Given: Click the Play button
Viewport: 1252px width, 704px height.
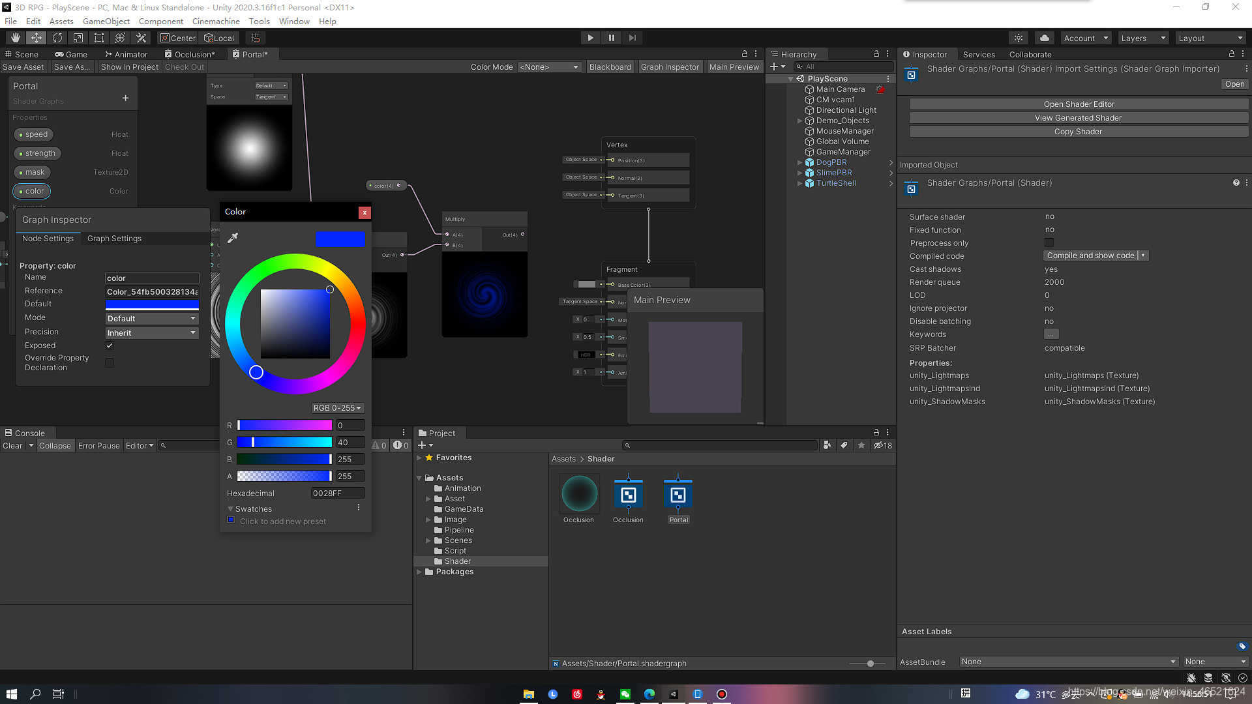Looking at the screenshot, I should click(590, 38).
